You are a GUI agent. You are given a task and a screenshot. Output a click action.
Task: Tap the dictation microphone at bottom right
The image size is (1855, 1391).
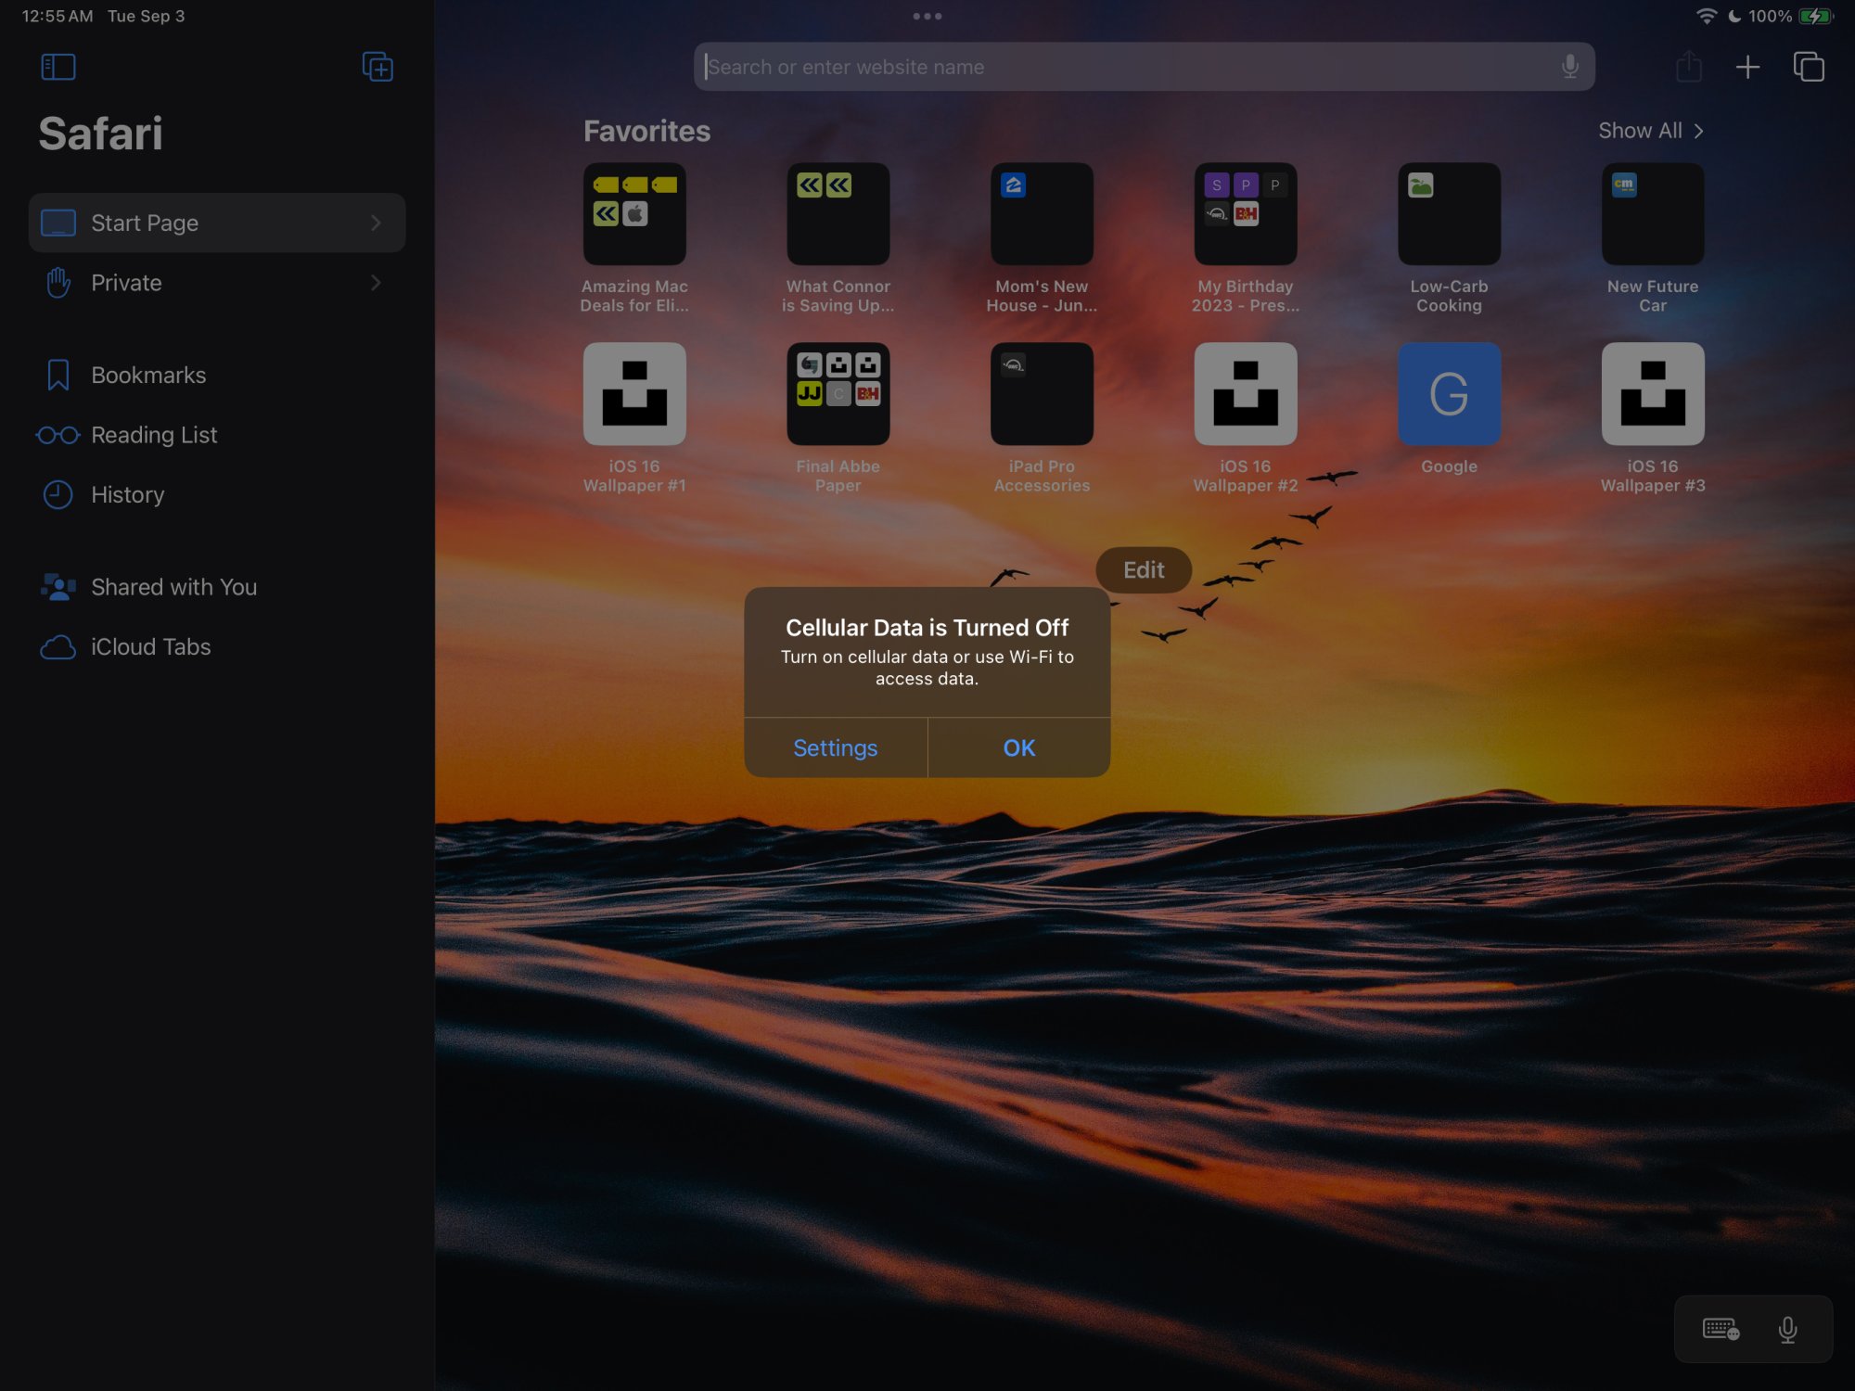(x=1787, y=1330)
